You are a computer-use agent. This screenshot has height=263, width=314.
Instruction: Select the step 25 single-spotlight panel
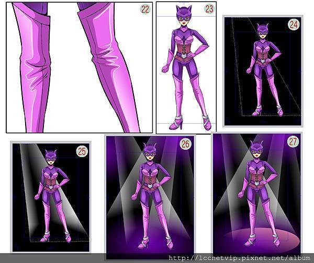point(51,197)
